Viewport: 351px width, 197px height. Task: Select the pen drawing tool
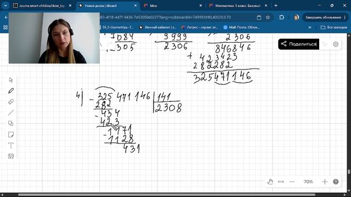tap(11, 91)
